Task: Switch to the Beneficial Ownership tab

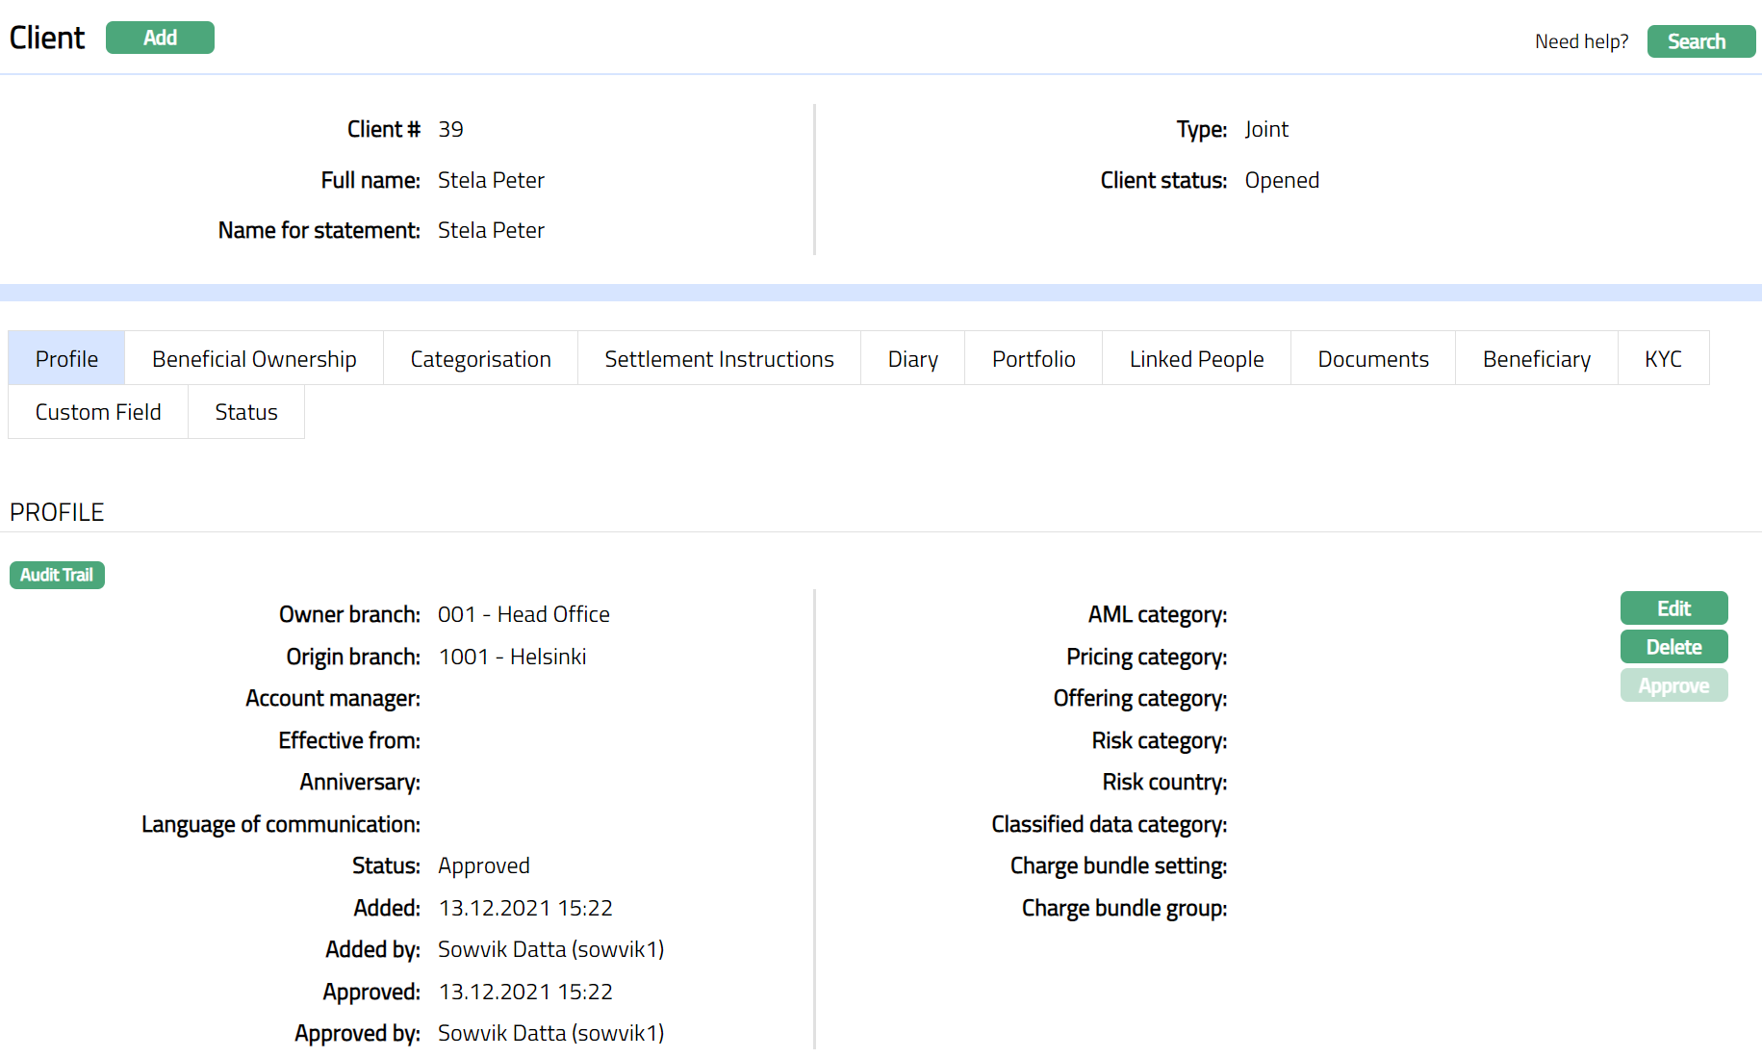Action: click(254, 359)
